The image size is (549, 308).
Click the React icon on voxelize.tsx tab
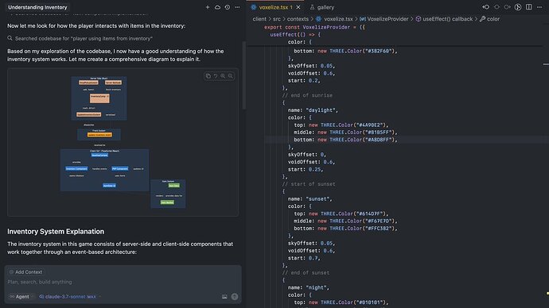point(254,7)
